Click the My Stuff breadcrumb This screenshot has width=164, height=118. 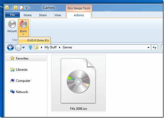[50, 47]
